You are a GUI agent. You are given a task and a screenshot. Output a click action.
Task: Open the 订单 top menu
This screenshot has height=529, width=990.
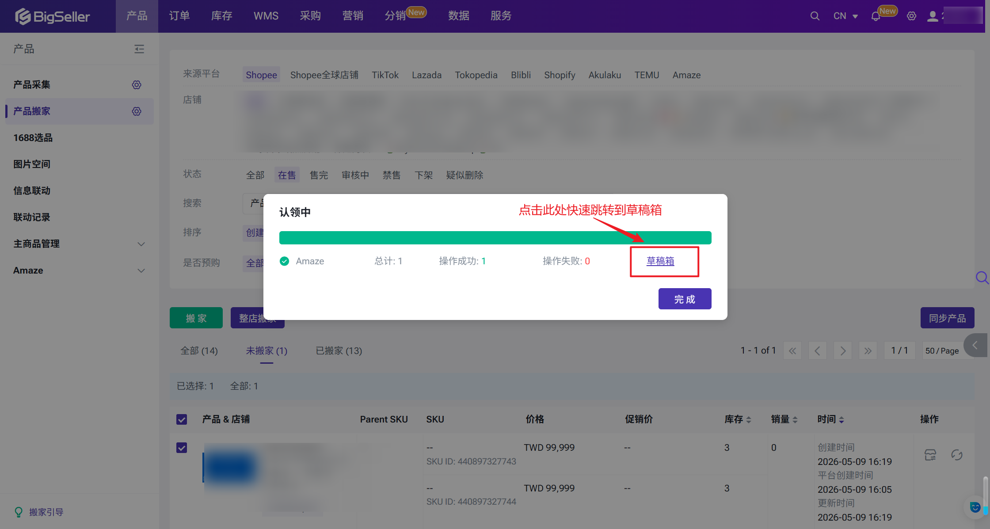tap(179, 16)
